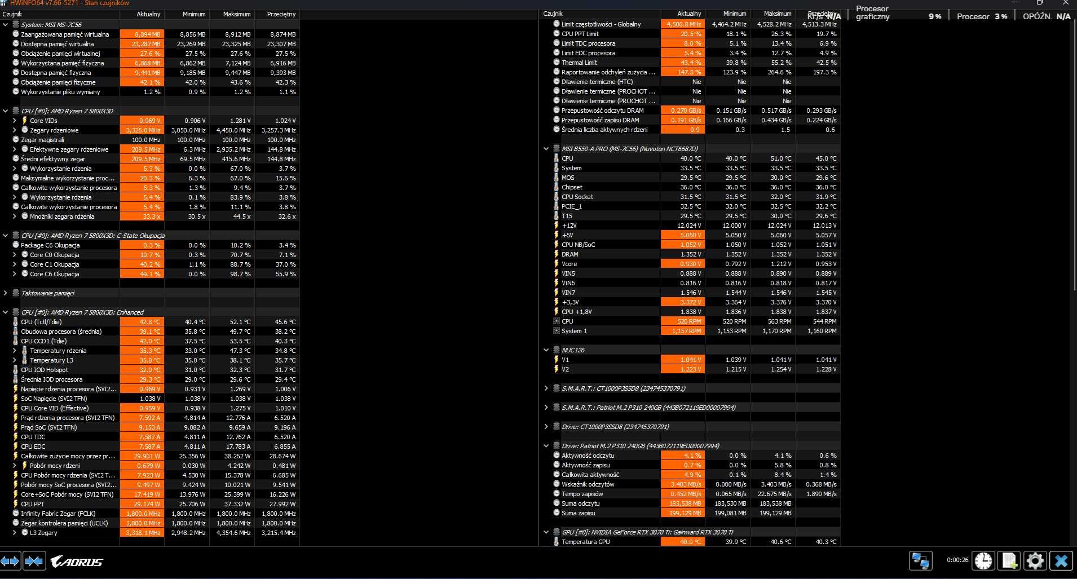Select Przepustowość odczytu DRAM row
Image resolution: width=1077 pixels, height=579 pixels.
pos(691,111)
